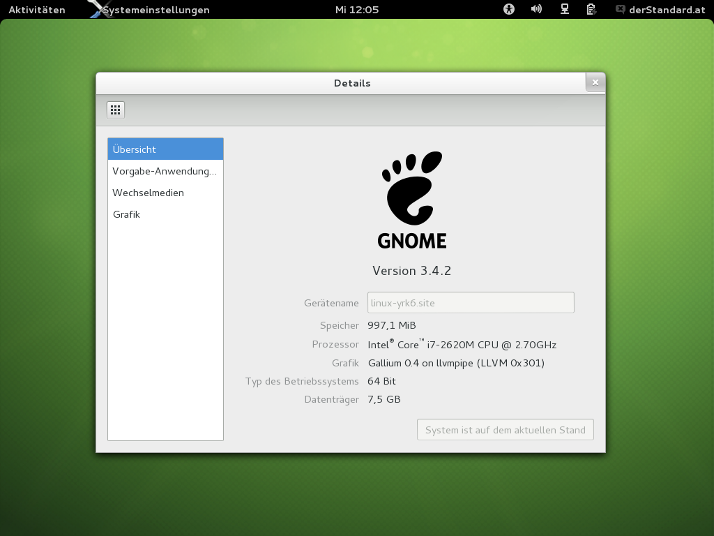Screen dimensions: 714x536
Task: Open the Aktivitäten menu
Action: (36, 10)
